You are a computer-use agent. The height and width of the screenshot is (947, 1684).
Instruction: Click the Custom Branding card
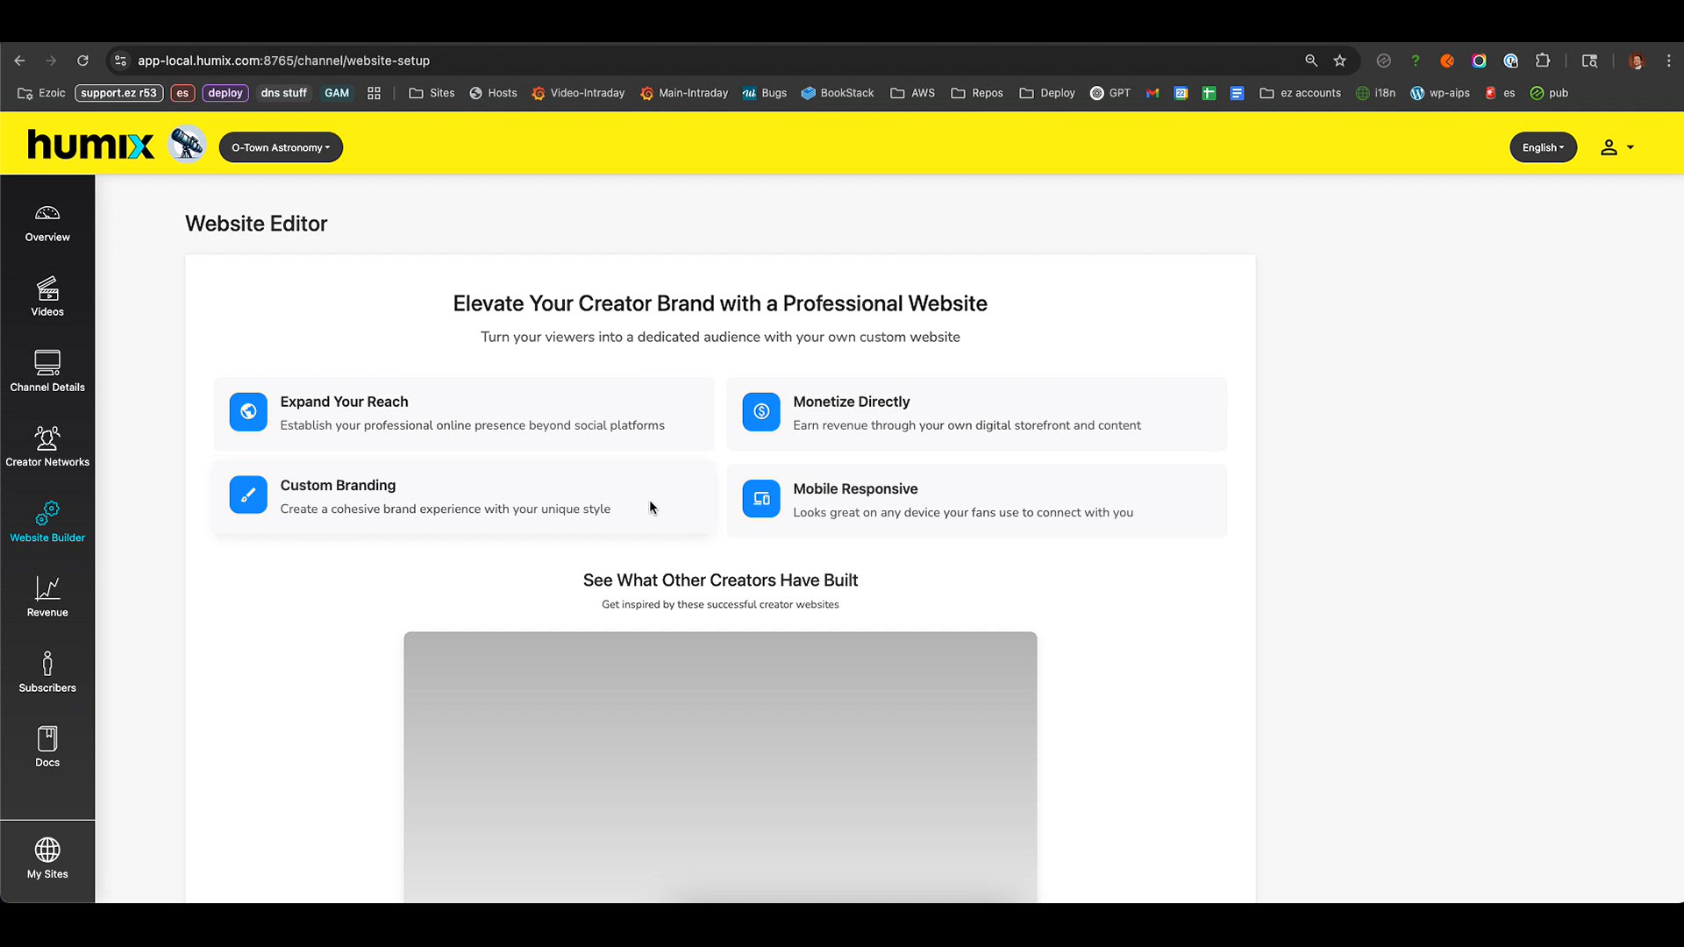pyautogui.click(x=464, y=497)
